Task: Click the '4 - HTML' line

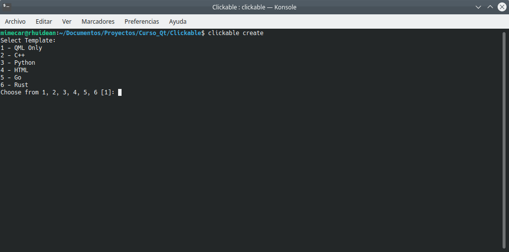Action: [x=15, y=70]
